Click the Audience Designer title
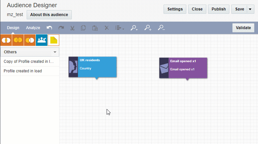 (x=32, y=5)
